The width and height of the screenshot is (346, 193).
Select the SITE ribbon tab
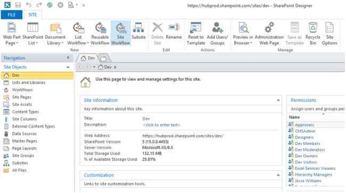[32, 15]
